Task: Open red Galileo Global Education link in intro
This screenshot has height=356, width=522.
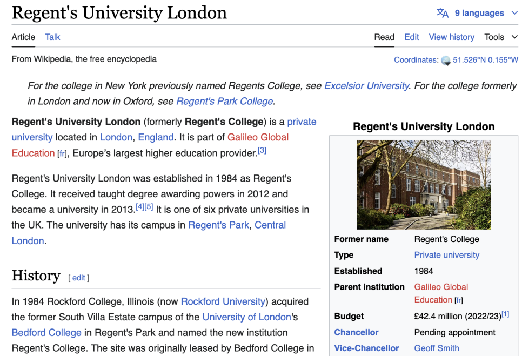Action: tap(258, 137)
